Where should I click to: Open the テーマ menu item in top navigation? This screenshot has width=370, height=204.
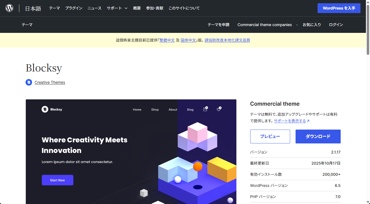[54, 8]
